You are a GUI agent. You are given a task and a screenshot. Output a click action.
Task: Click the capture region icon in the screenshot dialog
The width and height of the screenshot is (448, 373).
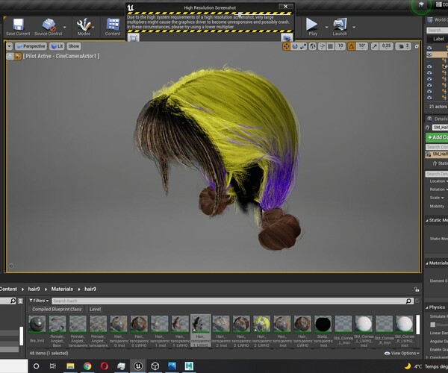(x=134, y=38)
